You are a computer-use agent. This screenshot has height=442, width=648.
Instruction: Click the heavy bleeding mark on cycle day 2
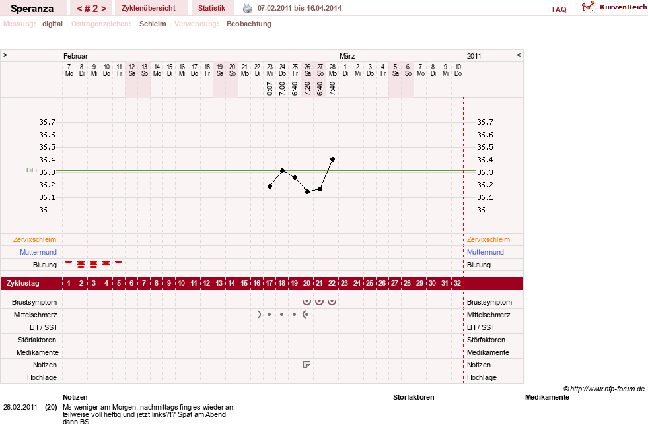(x=81, y=264)
